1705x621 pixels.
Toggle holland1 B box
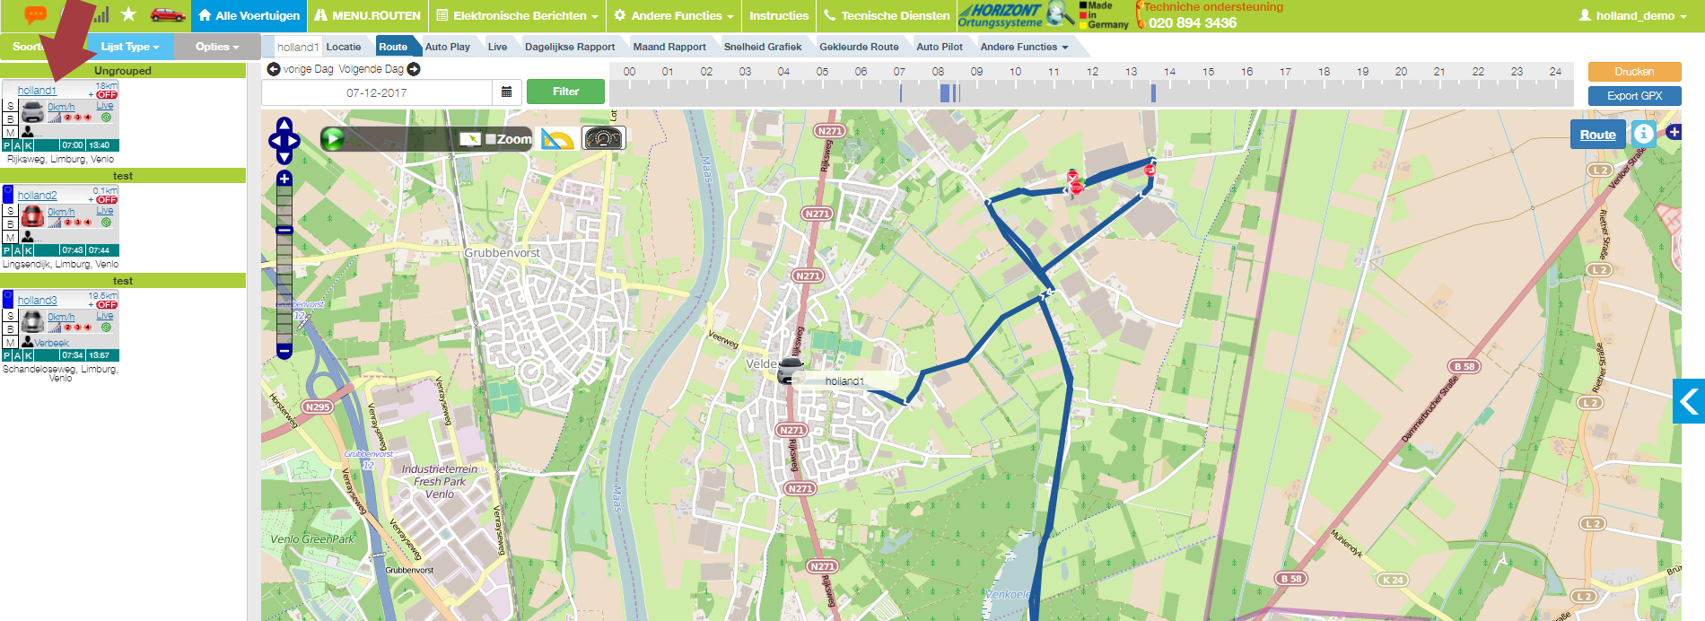click(x=10, y=119)
